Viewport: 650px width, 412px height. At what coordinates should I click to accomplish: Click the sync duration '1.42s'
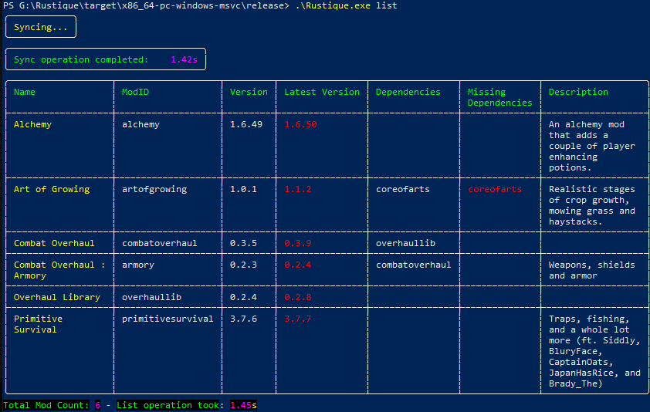click(184, 59)
